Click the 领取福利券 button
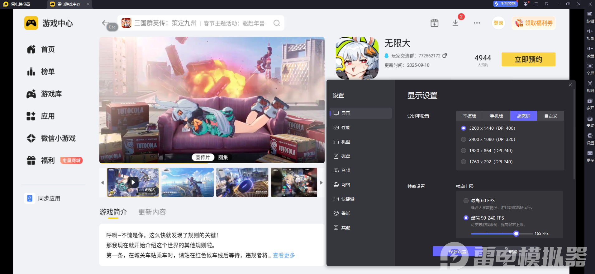This screenshot has height=274, width=595. point(534,23)
